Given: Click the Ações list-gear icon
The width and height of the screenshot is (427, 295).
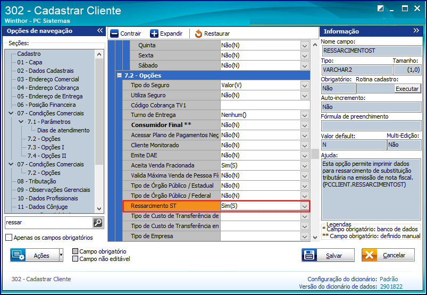Looking at the screenshot, I should click(18, 255).
